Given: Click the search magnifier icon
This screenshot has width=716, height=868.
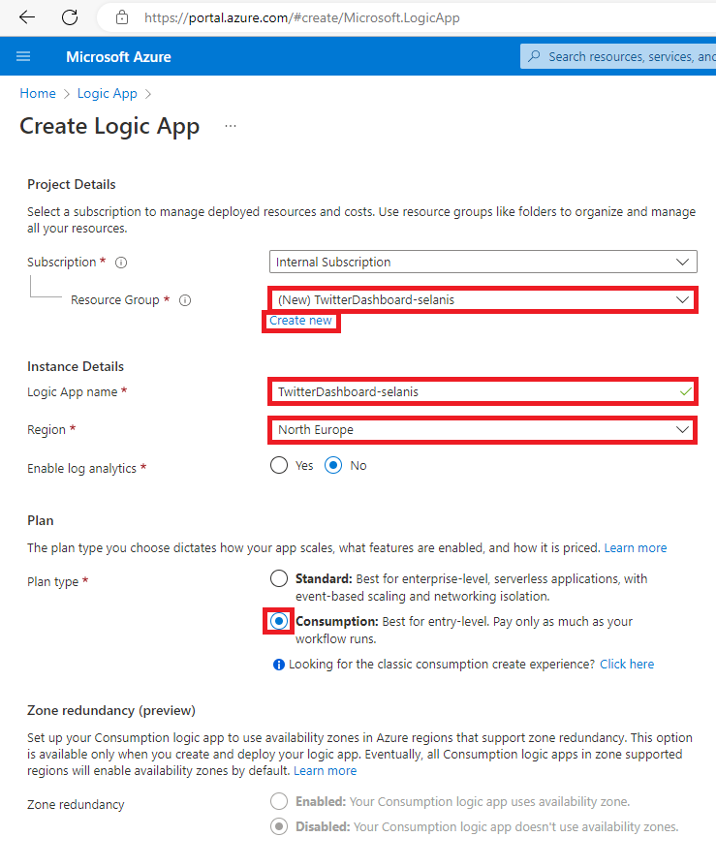Looking at the screenshot, I should click(535, 56).
